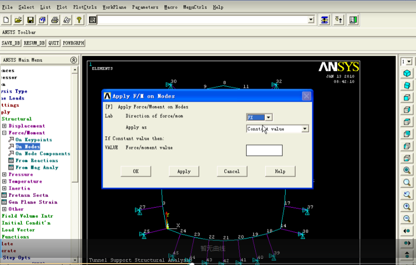Click the POWRGRPH toolbar button
416x265 pixels.
tap(74, 43)
